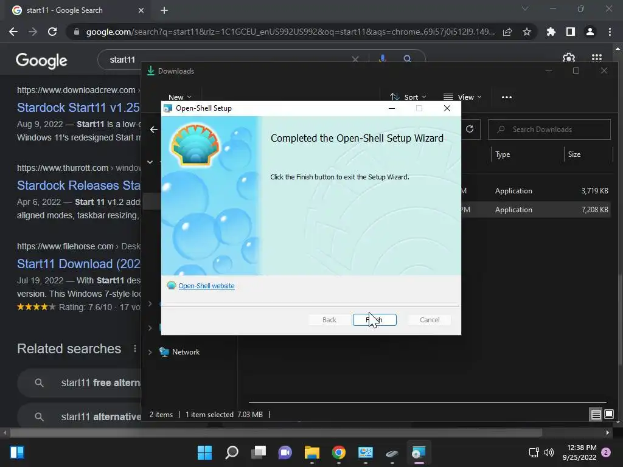This screenshot has height=467, width=623.
Task: Open Stardock Start11 v1.25 search result
Action: pyautogui.click(x=78, y=108)
